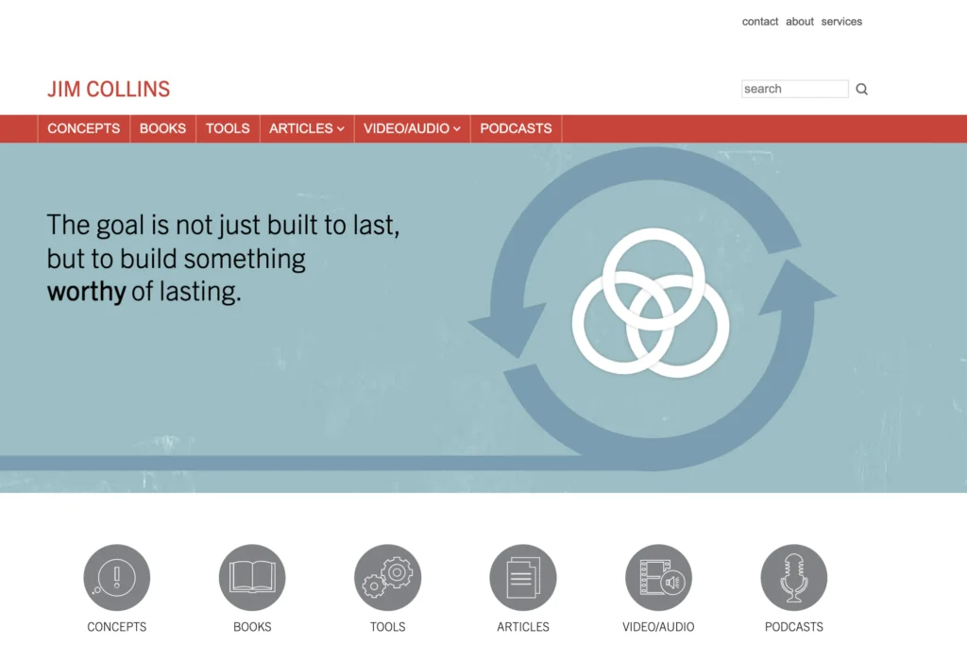Open the contact link
967x661 pixels.
click(760, 22)
